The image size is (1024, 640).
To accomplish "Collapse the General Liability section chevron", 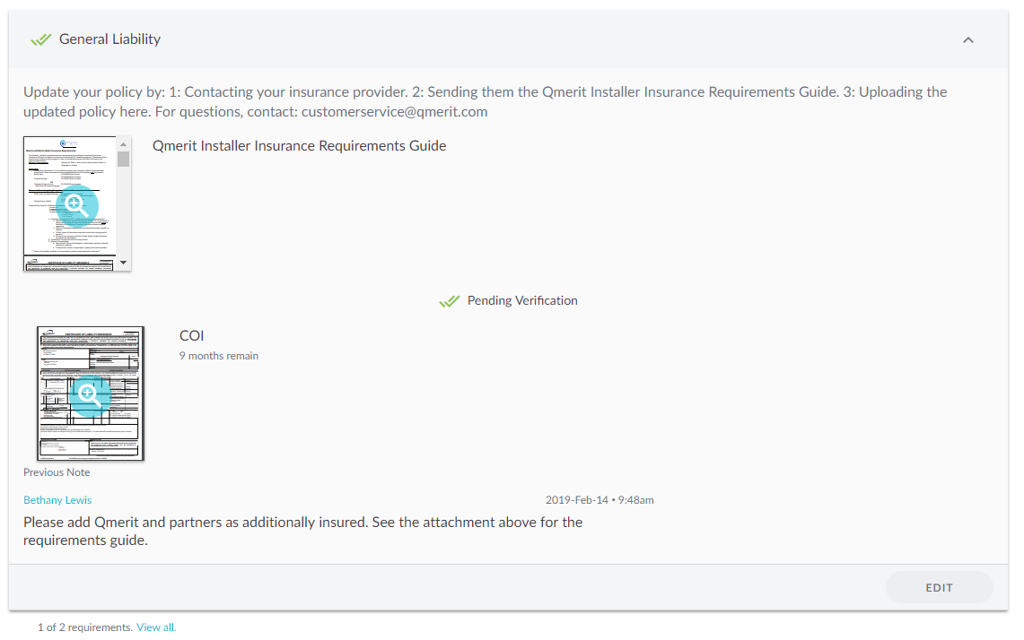I will tap(967, 39).
